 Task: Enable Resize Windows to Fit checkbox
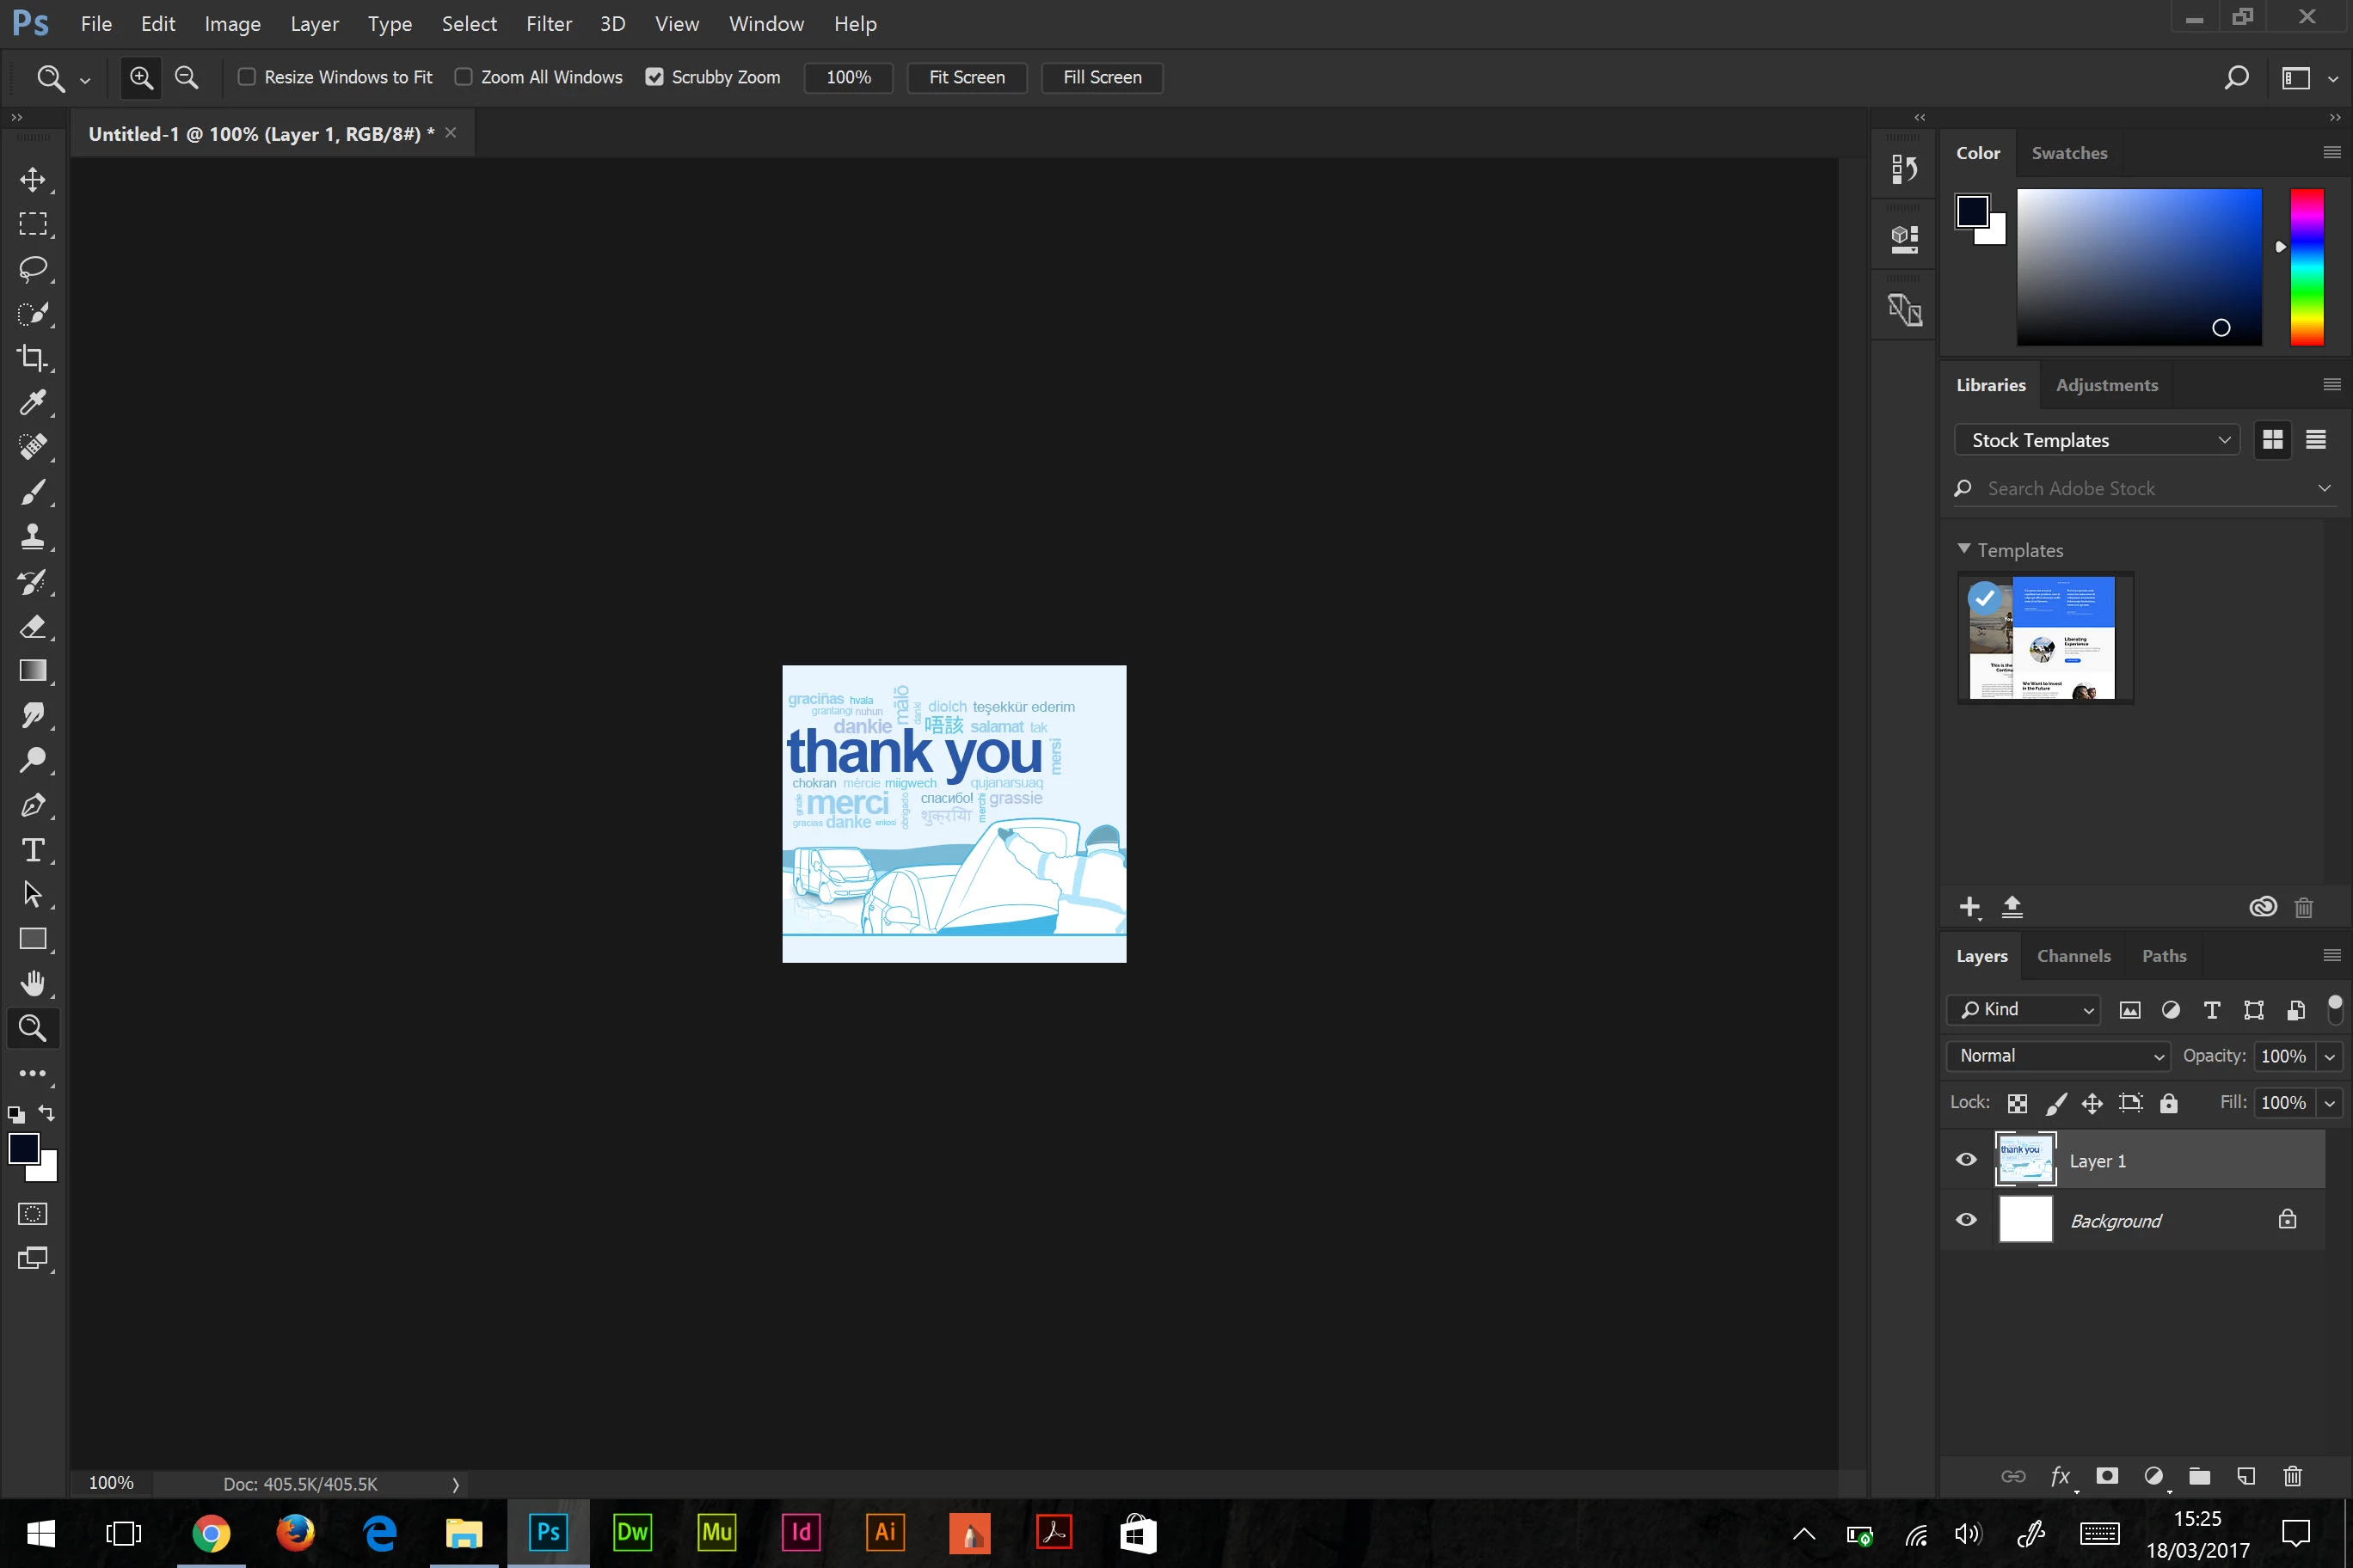pyautogui.click(x=246, y=77)
